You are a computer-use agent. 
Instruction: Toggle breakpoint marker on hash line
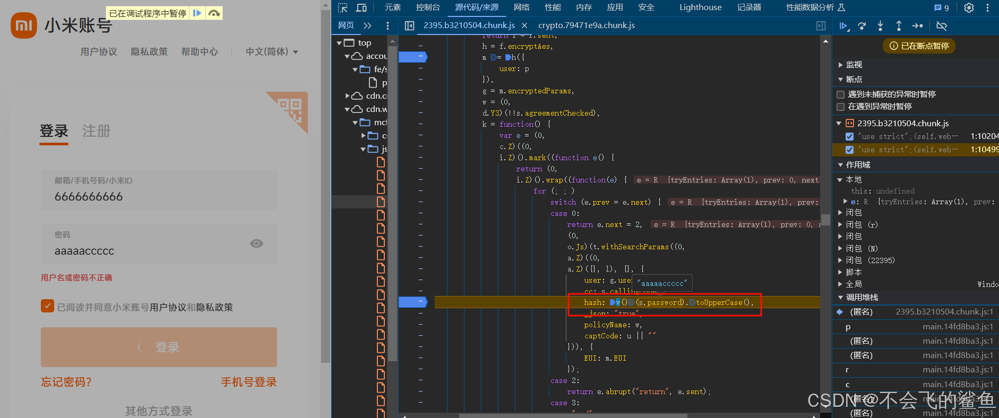[x=413, y=302]
